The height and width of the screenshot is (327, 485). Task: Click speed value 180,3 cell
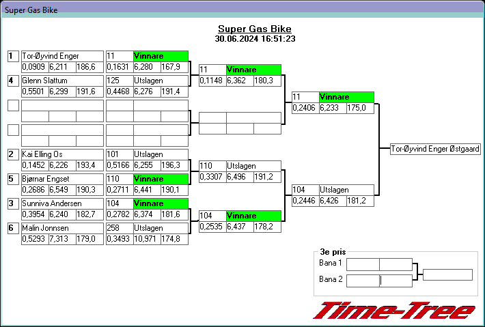268,81
